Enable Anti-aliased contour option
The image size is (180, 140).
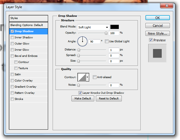pos(94,77)
